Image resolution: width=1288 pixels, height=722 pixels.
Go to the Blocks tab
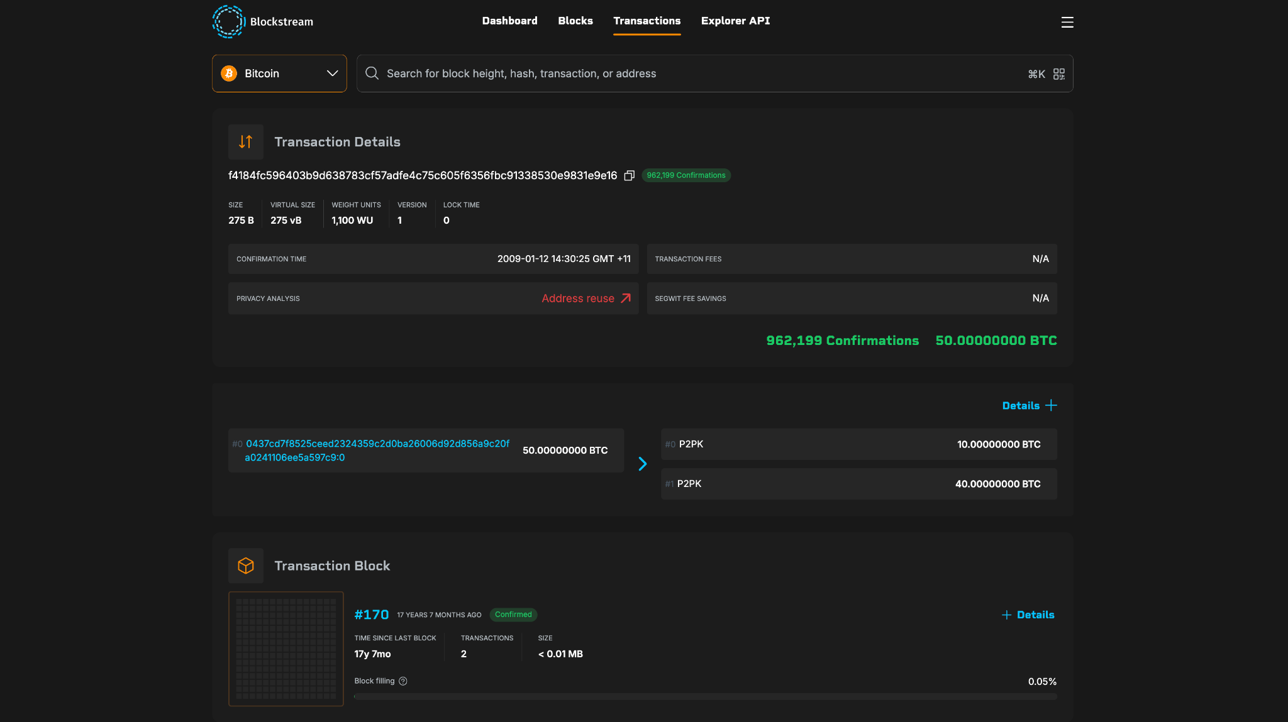575,21
